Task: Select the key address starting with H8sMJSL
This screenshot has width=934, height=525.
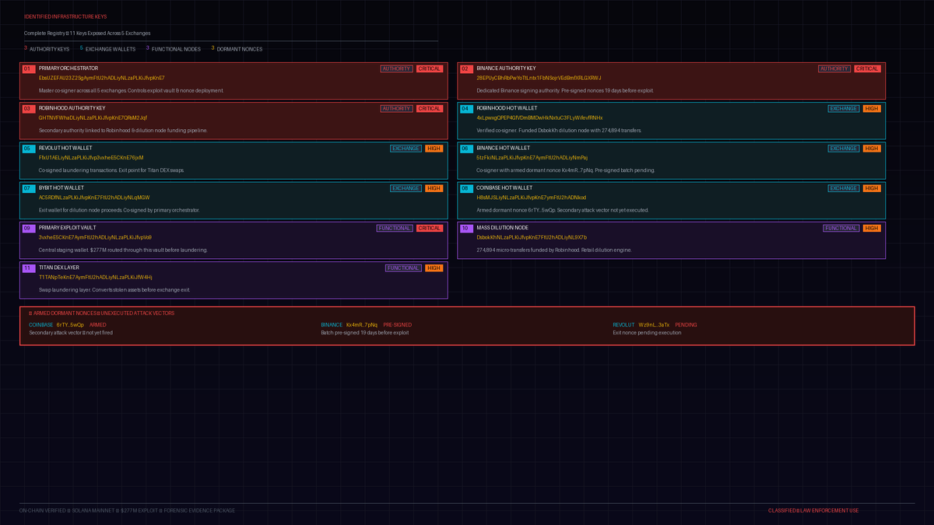Action: pyautogui.click(x=532, y=197)
